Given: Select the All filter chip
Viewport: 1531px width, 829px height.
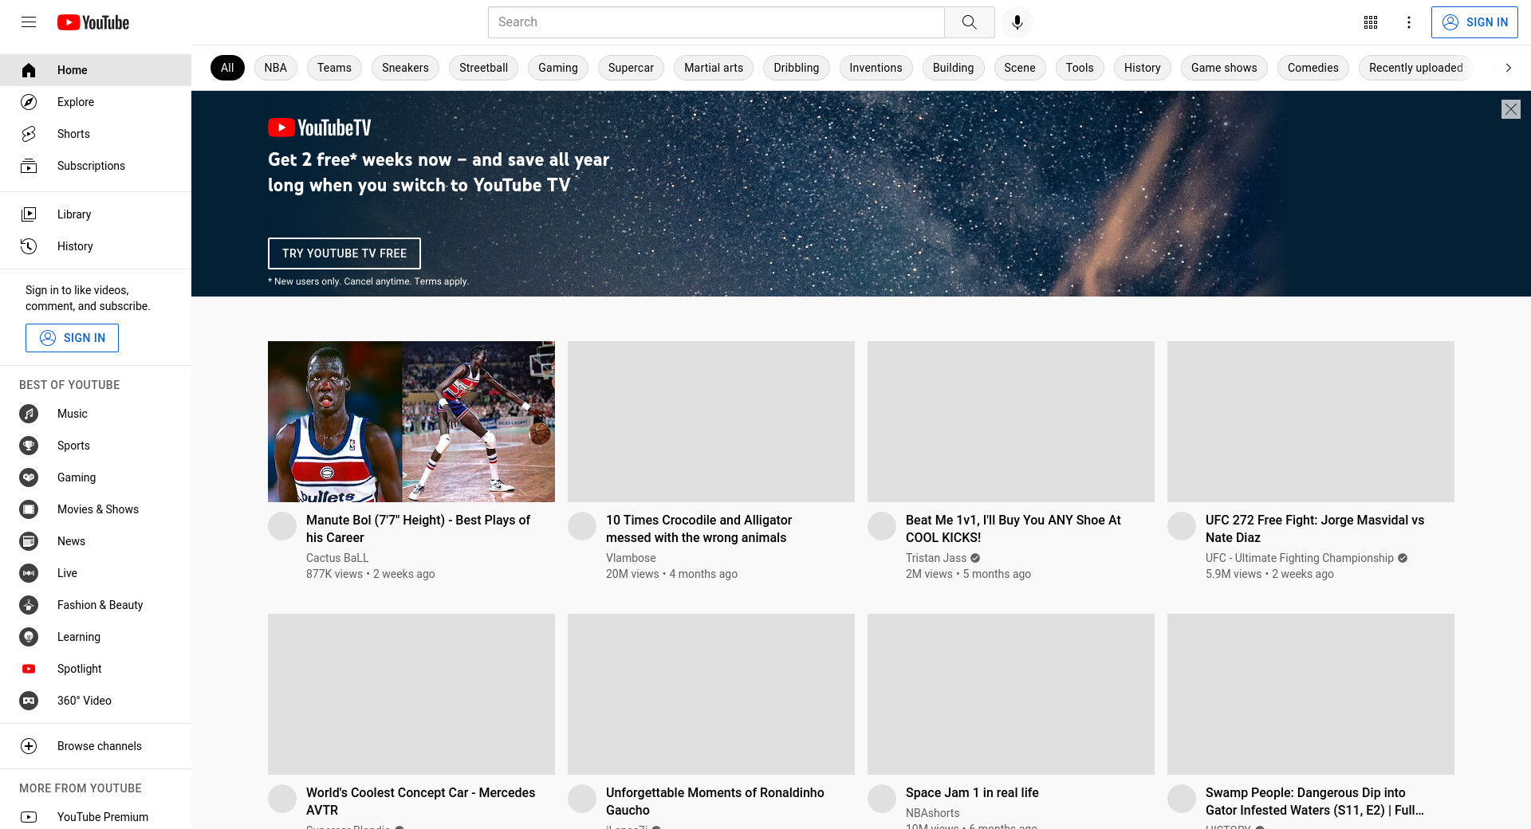Looking at the screenshot, I should 227,68.
